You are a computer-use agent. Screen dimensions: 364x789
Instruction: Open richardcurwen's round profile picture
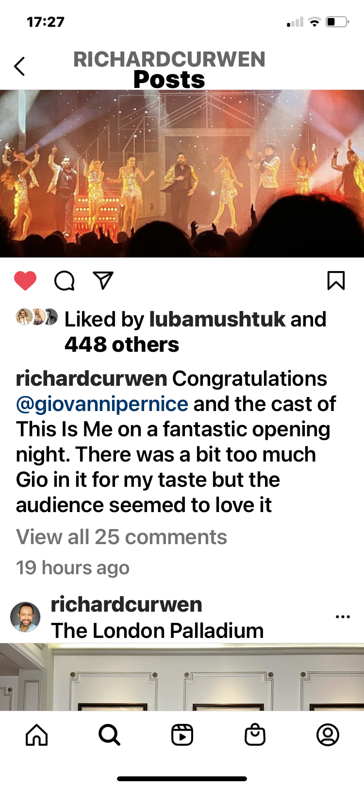point(25,617)
